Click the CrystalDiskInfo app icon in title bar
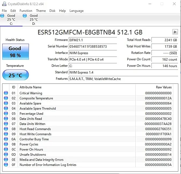 pyautogui.click(x=3, y=4)
